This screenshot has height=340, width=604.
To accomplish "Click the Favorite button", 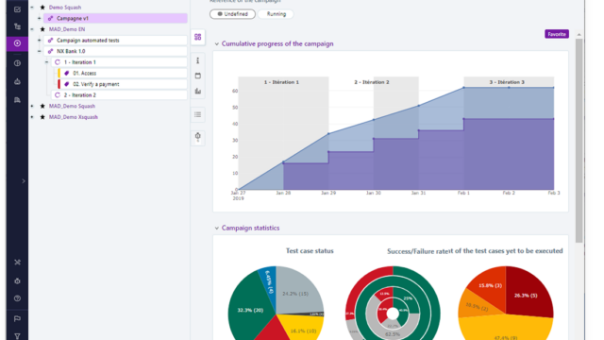I will coord(557,34).
